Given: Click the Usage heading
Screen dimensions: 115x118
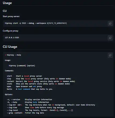Looking at the screenshot, I should tap(7, 3).
